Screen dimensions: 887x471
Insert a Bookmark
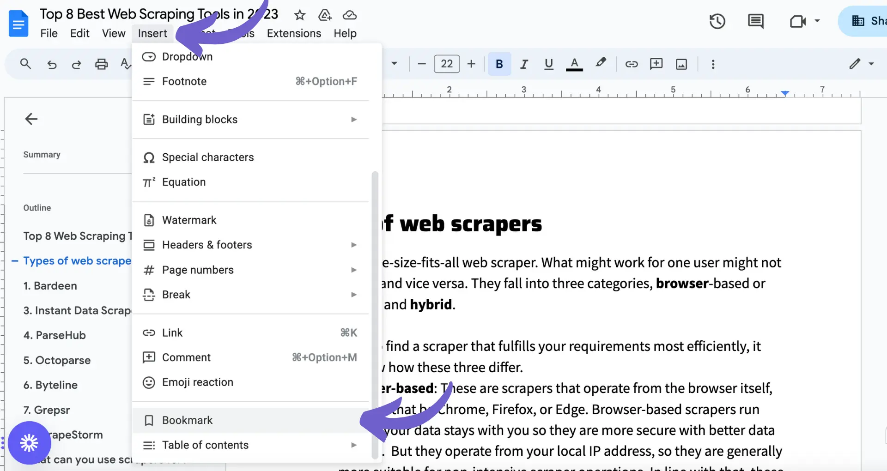coord(252,420)
